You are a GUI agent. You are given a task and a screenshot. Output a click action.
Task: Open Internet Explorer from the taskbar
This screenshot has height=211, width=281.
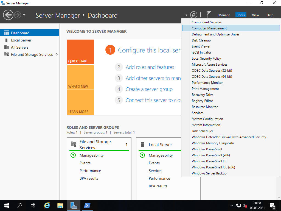click(x=47, y=205)
